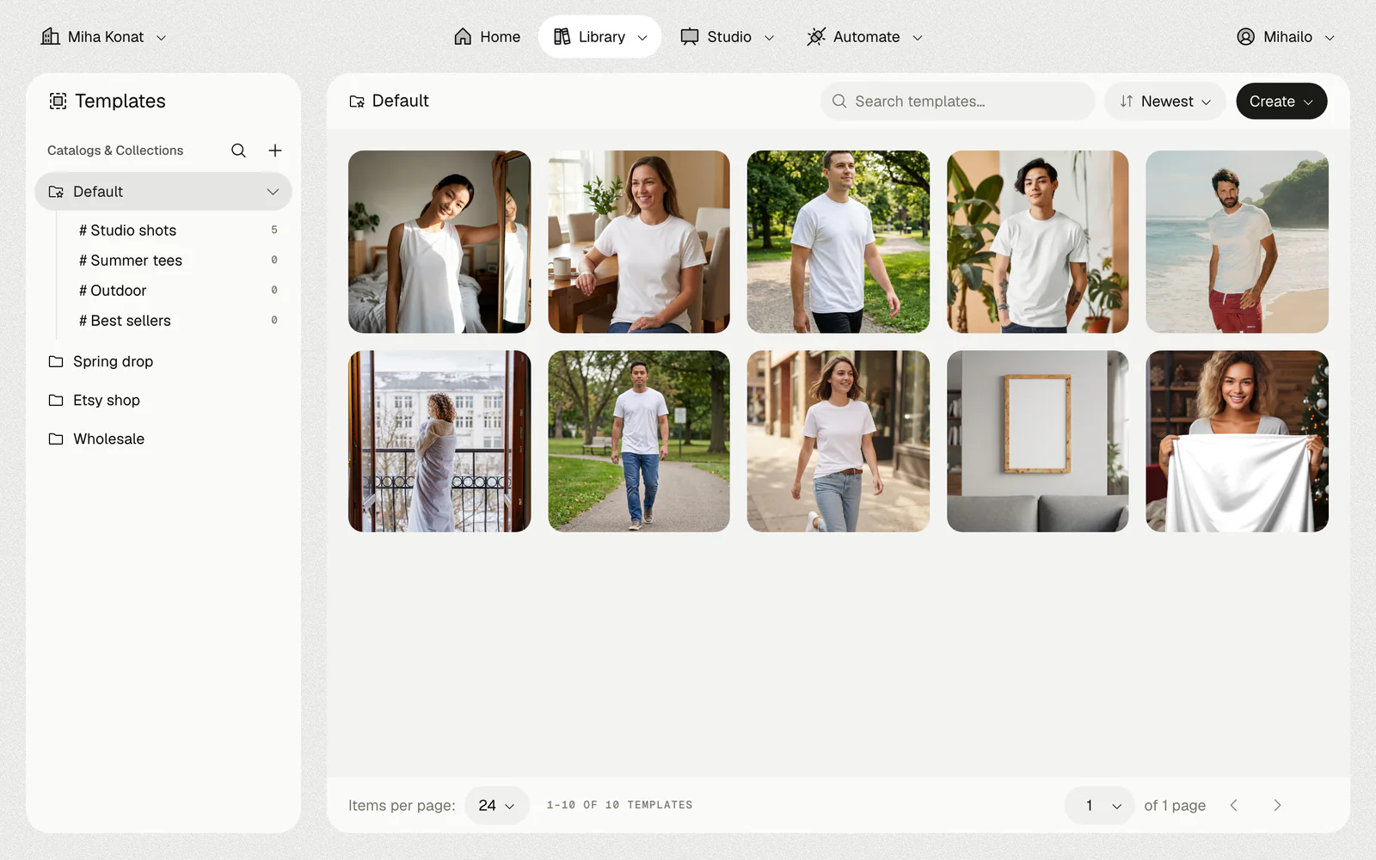Click the search catalogs magnifier icon
The image size is (1376, 860).
coord(238,150)
